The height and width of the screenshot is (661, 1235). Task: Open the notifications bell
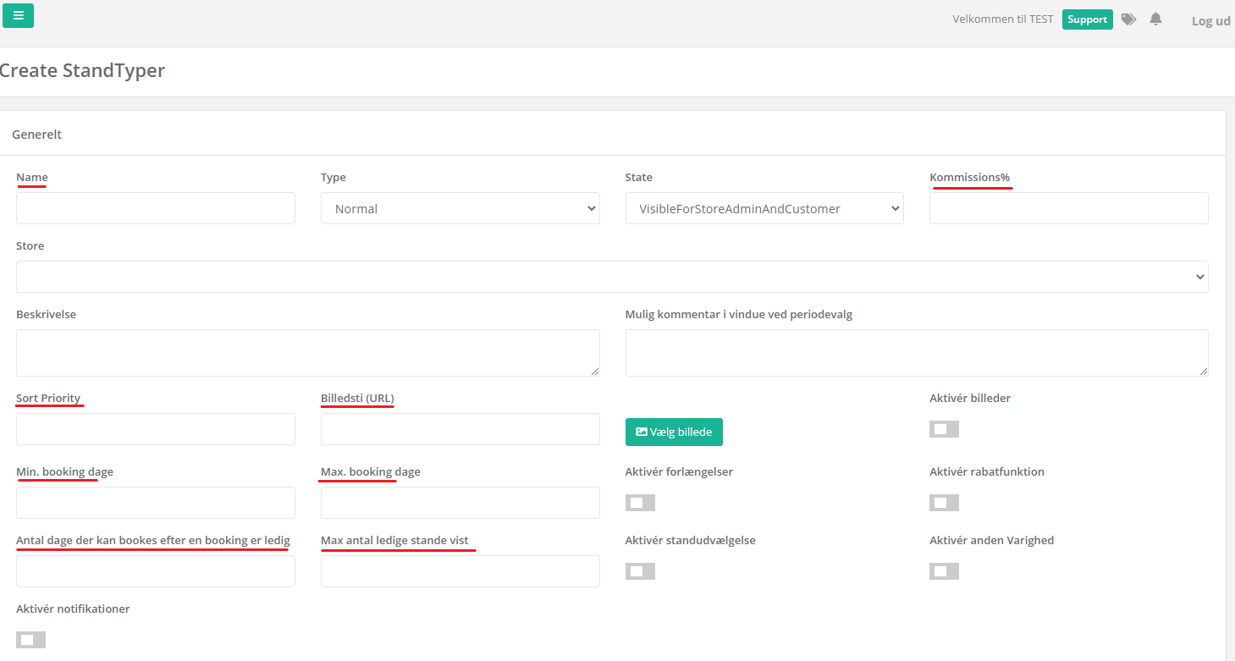click(x=1155, y=19)
